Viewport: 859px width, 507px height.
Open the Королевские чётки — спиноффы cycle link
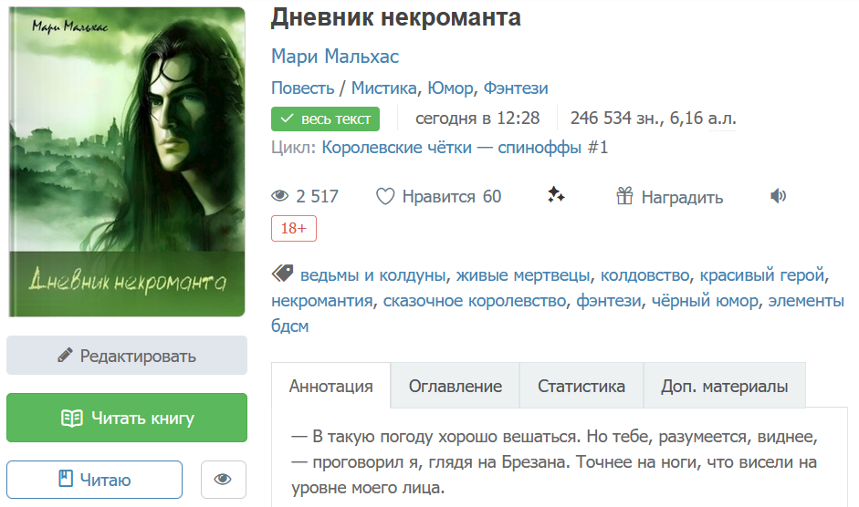tap(452, 148)
